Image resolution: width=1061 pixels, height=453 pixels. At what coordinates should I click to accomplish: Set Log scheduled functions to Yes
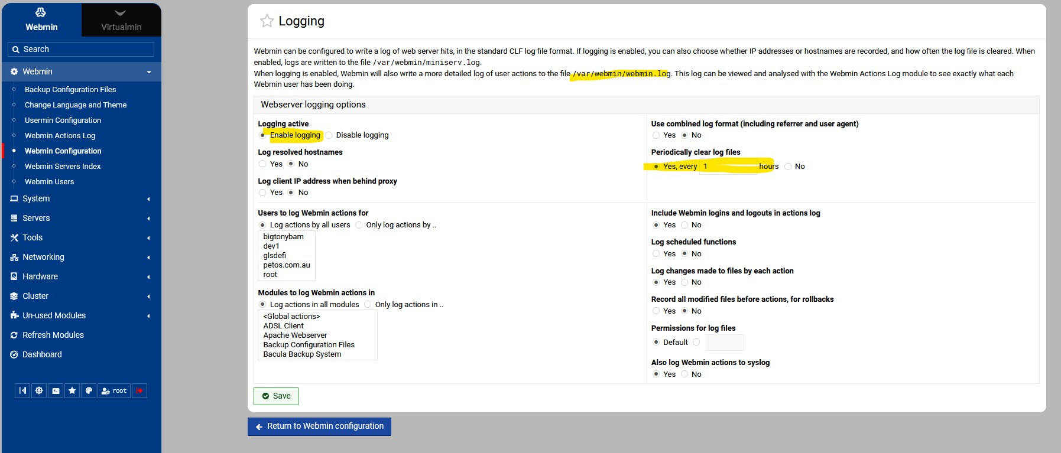coord(656,254)
